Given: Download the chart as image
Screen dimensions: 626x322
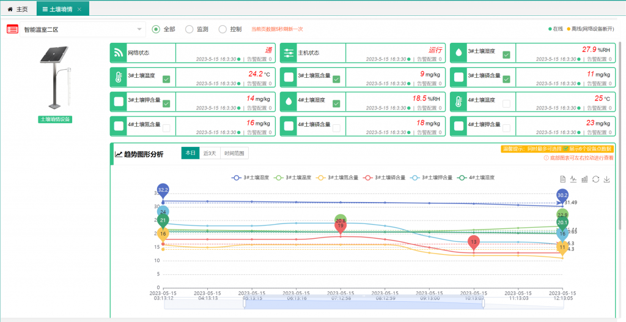Looking at the screenshot, I should coord(606,179).
